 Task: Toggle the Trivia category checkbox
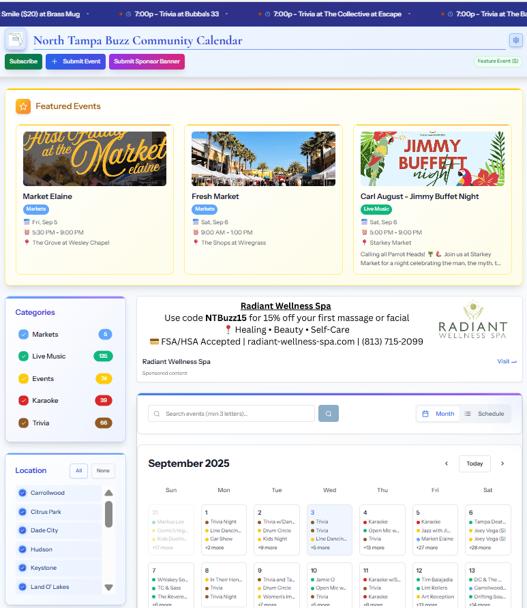tap(24, 423)
